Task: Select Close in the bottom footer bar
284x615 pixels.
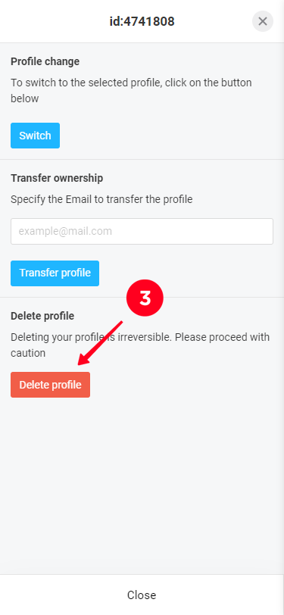Action: coord(142,595)
